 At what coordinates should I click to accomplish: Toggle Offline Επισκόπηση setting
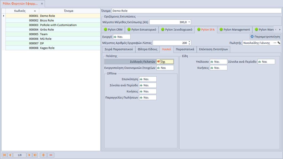[148, 79]
